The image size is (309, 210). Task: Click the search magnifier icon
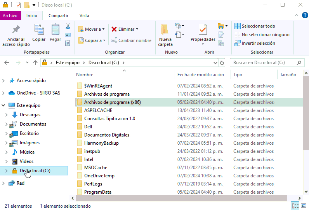(x=299, y=63)
